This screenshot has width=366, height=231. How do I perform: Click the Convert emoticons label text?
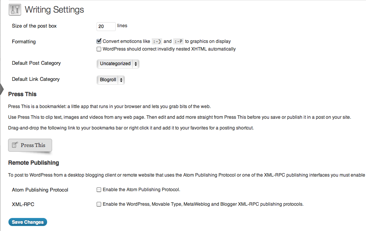coord(167,41)
